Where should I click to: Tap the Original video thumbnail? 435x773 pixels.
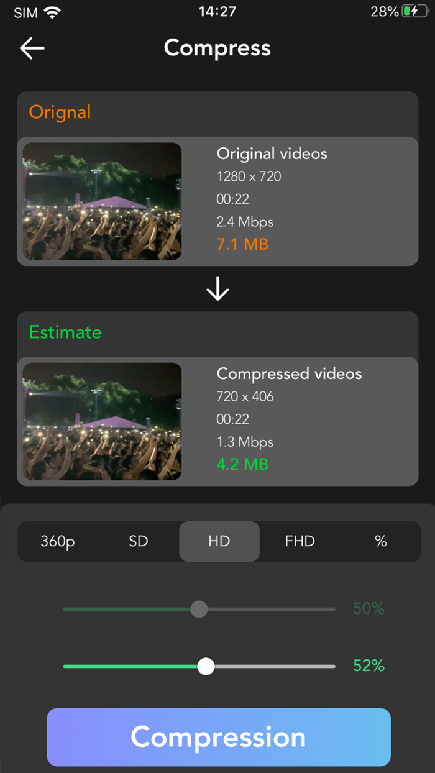point(102,201)
